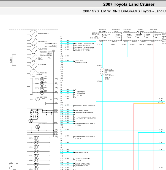Click connector pin label C1
The height and width of the screenshot is (170, 166).
[61, 130]
